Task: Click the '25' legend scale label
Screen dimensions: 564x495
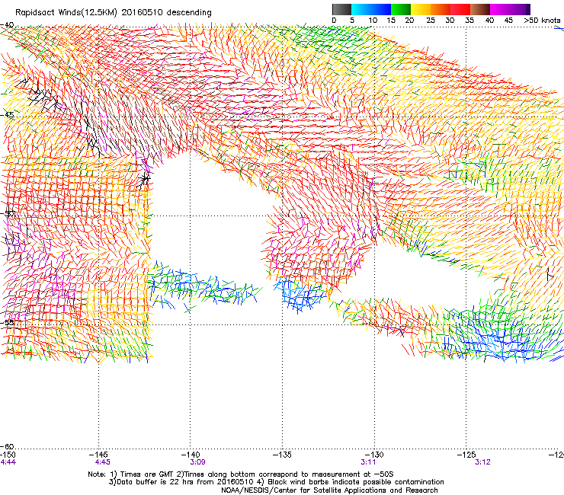Action: coord(431,20)
